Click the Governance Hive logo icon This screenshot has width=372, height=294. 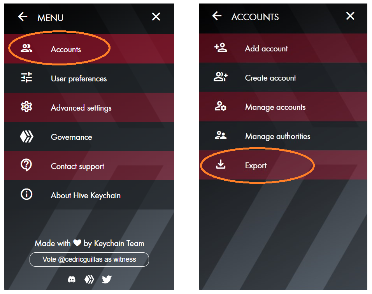click(x=26, y=137)
